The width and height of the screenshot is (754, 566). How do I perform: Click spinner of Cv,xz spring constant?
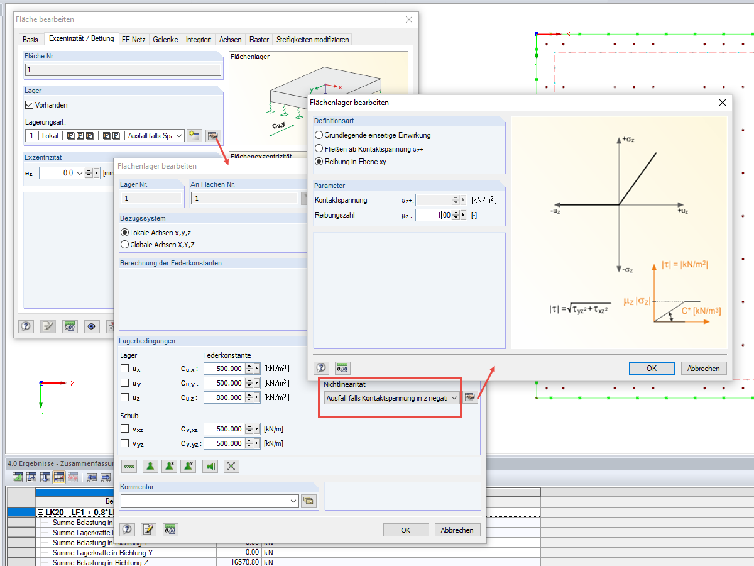coord(249,429)
